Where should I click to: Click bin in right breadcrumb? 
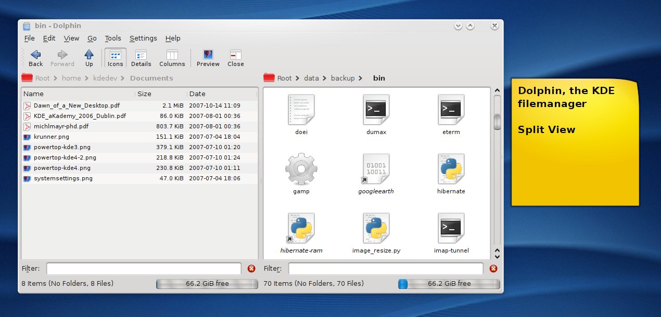(x=379, y=78)
